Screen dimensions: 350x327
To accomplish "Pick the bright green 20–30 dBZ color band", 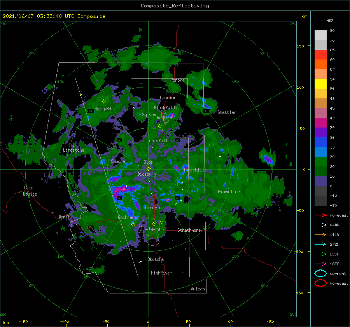I will tap(320, 162).
